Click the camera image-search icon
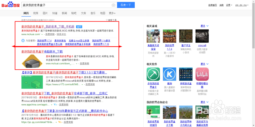This screenshot has height=127, width=255. click(x=113, y=5)
